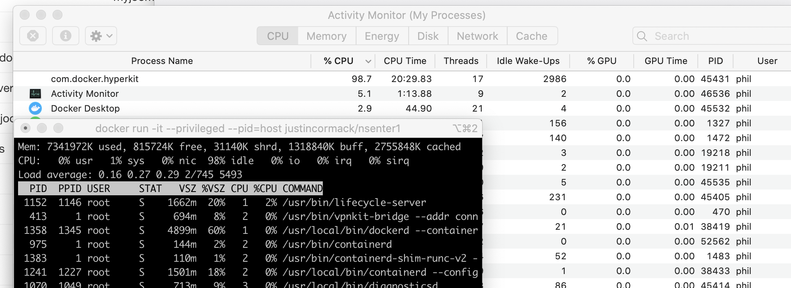Sort by Process Name column
The image size is (791, 288).
pos(162,61)
